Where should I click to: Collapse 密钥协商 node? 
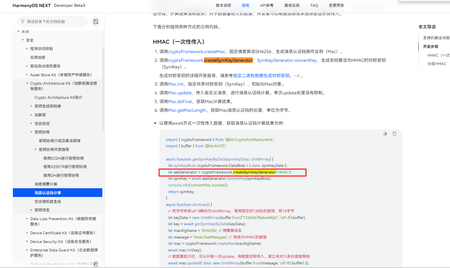pos(31,132)
